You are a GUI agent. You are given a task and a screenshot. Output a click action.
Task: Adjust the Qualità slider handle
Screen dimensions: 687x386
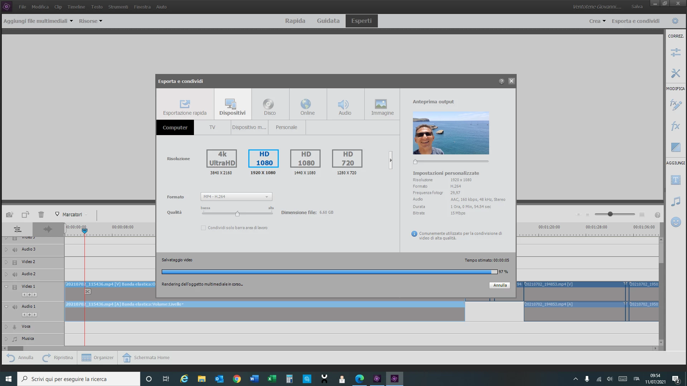pos(237,214)
